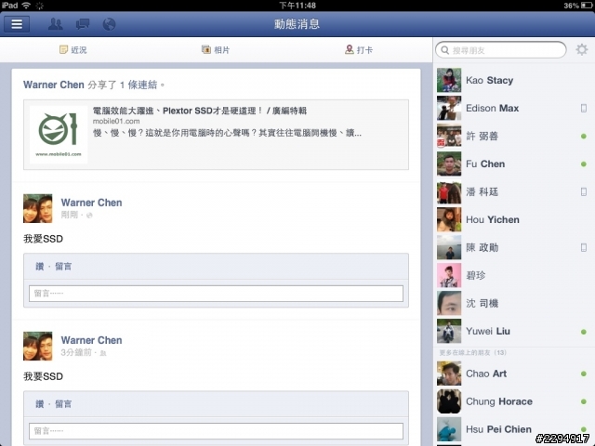This screenshot has width=595, height=446.
Task: Tap the mobile01 link thumbnail logo
Action: 59,135
